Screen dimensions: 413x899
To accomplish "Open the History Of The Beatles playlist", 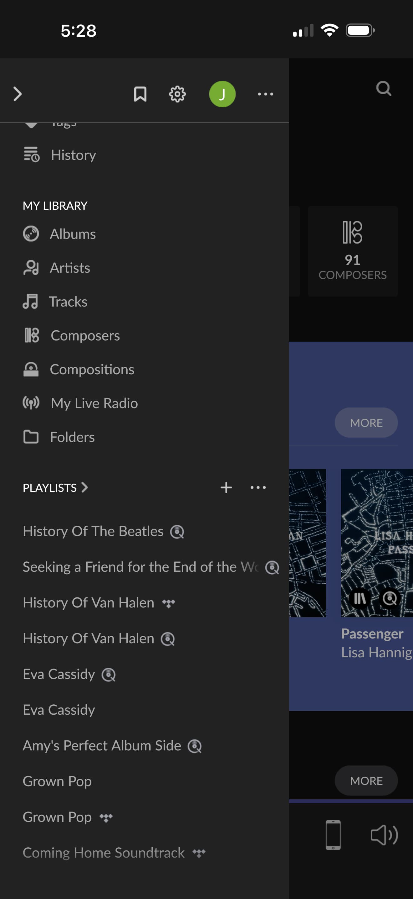I will click(x=93, y=532).
